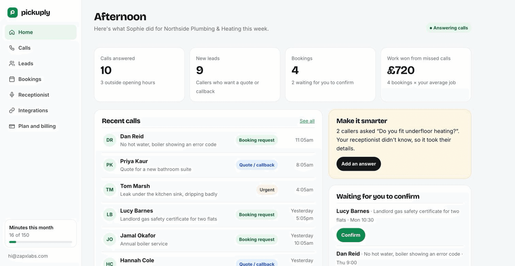Go to the Calls section
The height and width of the screenshot is (266, 515).
click(41, 48)
